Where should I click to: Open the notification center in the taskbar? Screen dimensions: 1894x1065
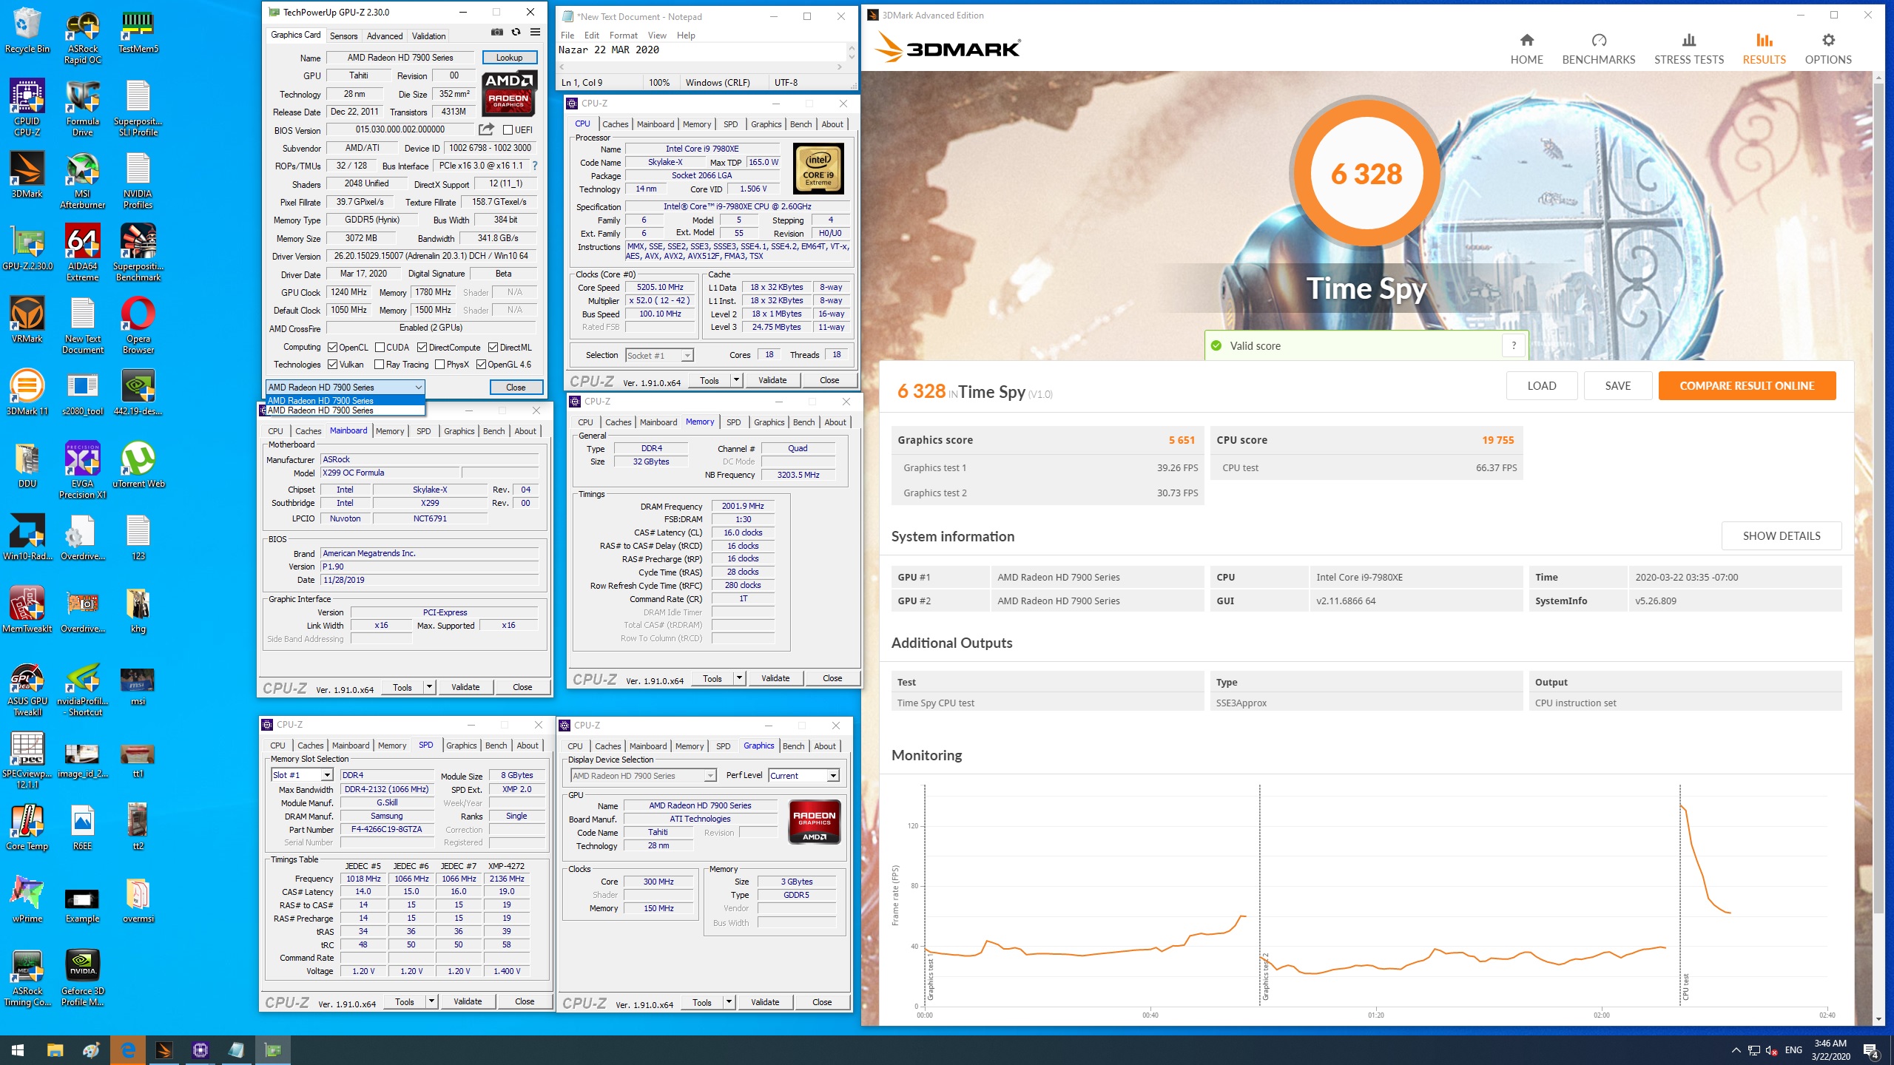1870,1049
